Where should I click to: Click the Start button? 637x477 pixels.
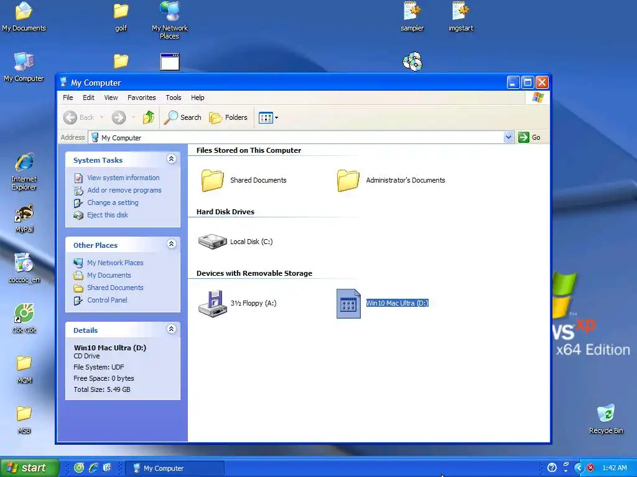[29, 468]
